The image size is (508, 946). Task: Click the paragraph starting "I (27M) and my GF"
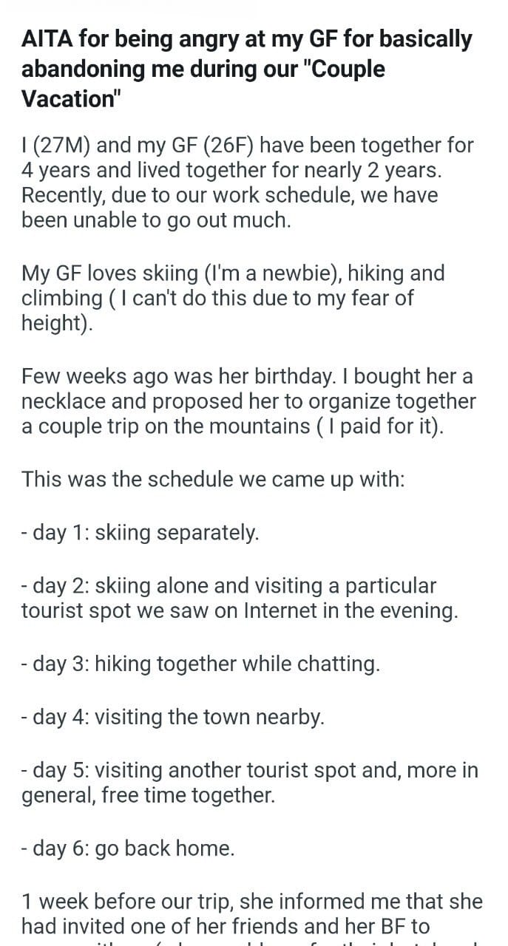pos(248,183)
